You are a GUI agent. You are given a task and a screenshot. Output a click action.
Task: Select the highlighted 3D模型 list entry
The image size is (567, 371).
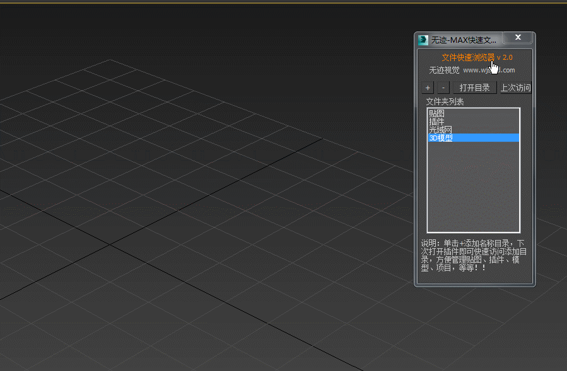pyautogui.click(x=441, y=138)
